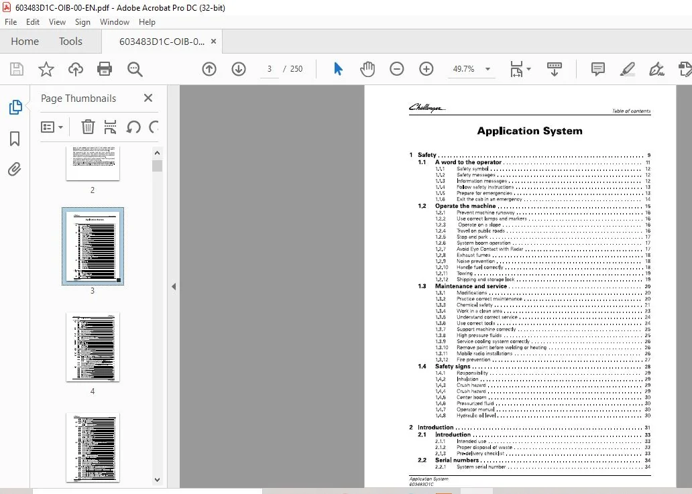Close the 603483D1C-OIB document tab

tap(214, 42)
